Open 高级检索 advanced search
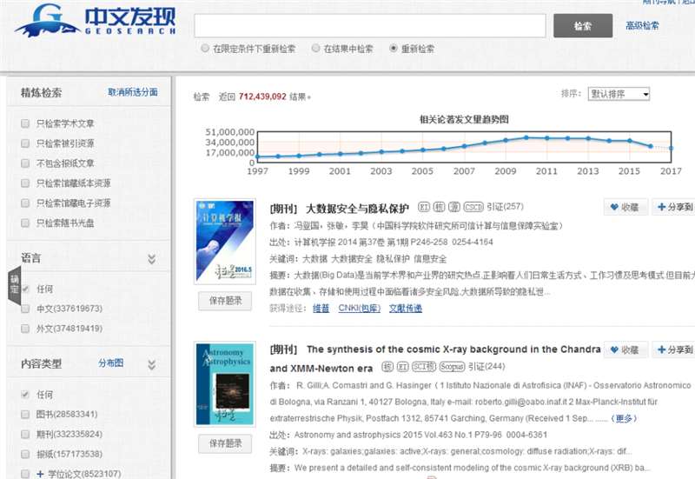The image size is (695, 479). coord(642,26)
